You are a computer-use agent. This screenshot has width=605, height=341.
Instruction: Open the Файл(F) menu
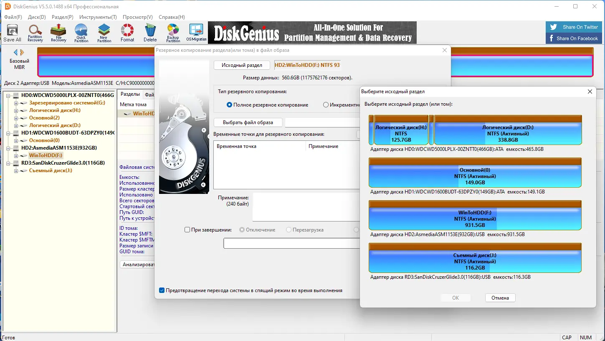tap(13, 17)
